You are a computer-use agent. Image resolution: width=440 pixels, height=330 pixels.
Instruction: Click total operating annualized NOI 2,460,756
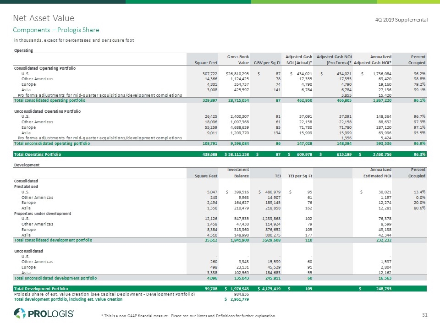[382, 154]
